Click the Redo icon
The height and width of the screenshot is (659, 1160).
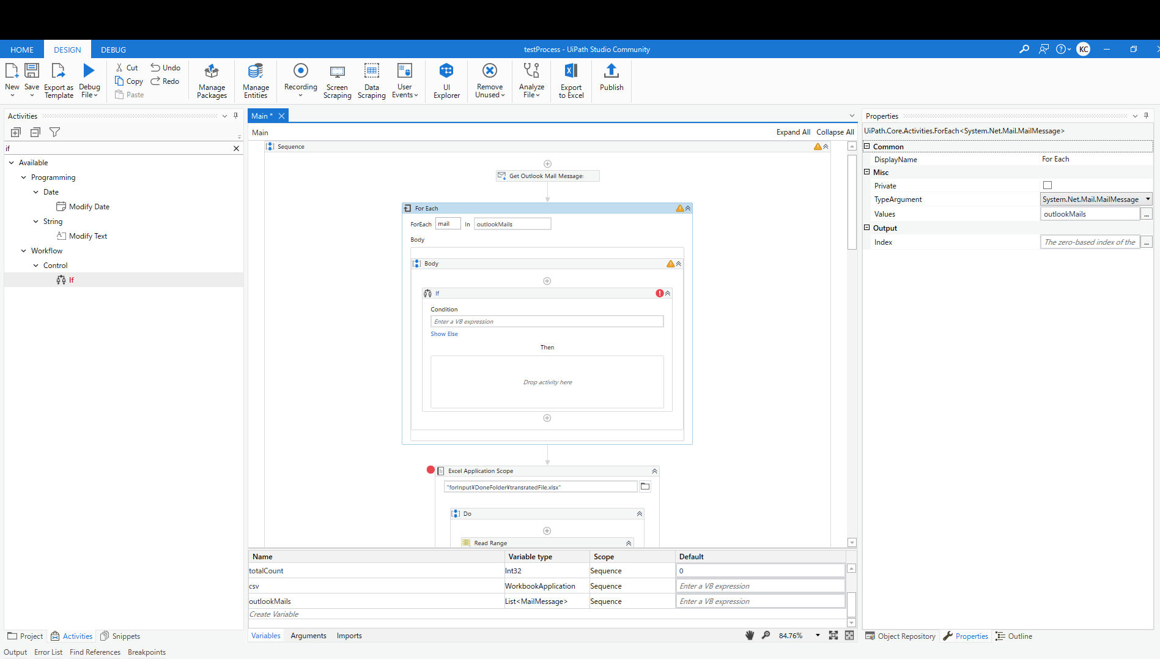[155, 81]
